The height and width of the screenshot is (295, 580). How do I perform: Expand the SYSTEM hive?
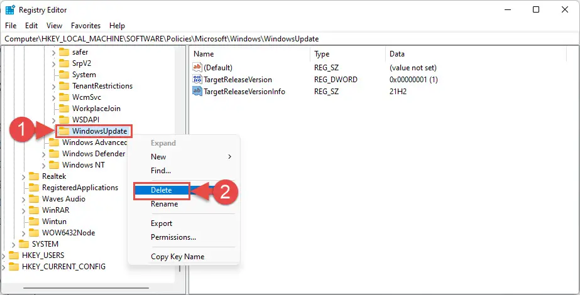pos(14,244)
